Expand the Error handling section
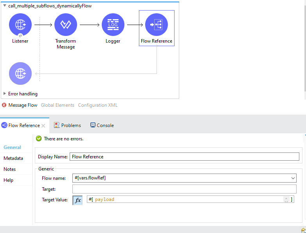Viewport: 306px width, 233px height. click(x=5, y=93)
